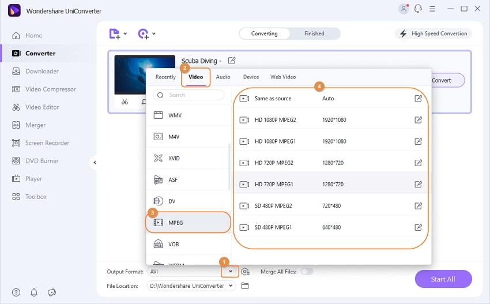Switch to the Converting tab
This screenshot has width=490, height=304.
(265, 33)
